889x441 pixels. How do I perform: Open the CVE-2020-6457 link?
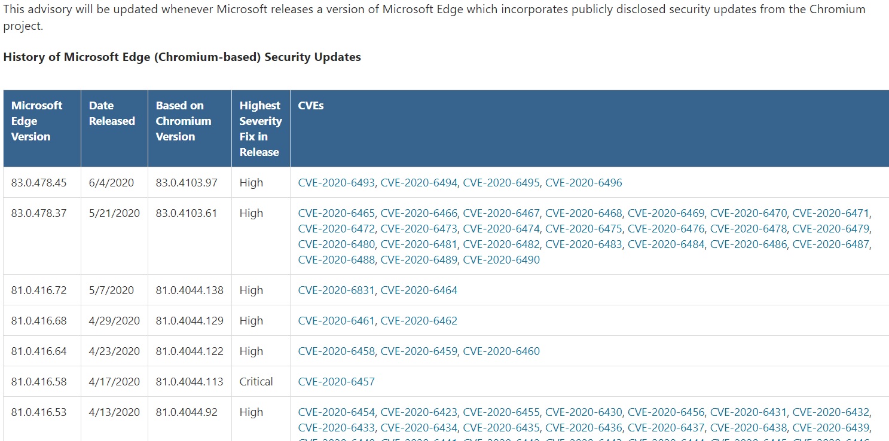pyautogui.click(x=337, y=382)
